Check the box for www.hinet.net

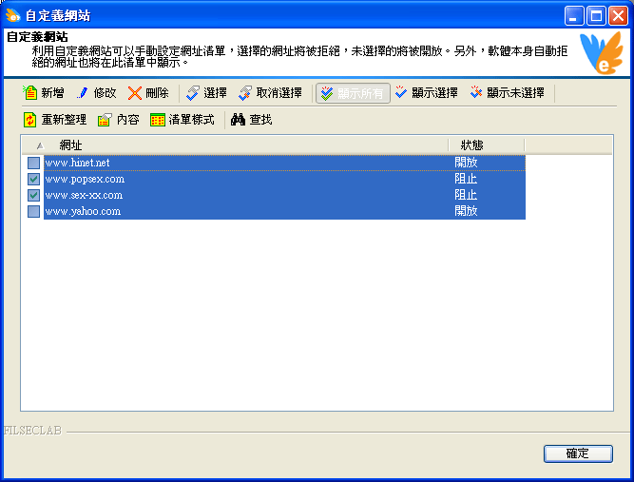click(34, 163)
